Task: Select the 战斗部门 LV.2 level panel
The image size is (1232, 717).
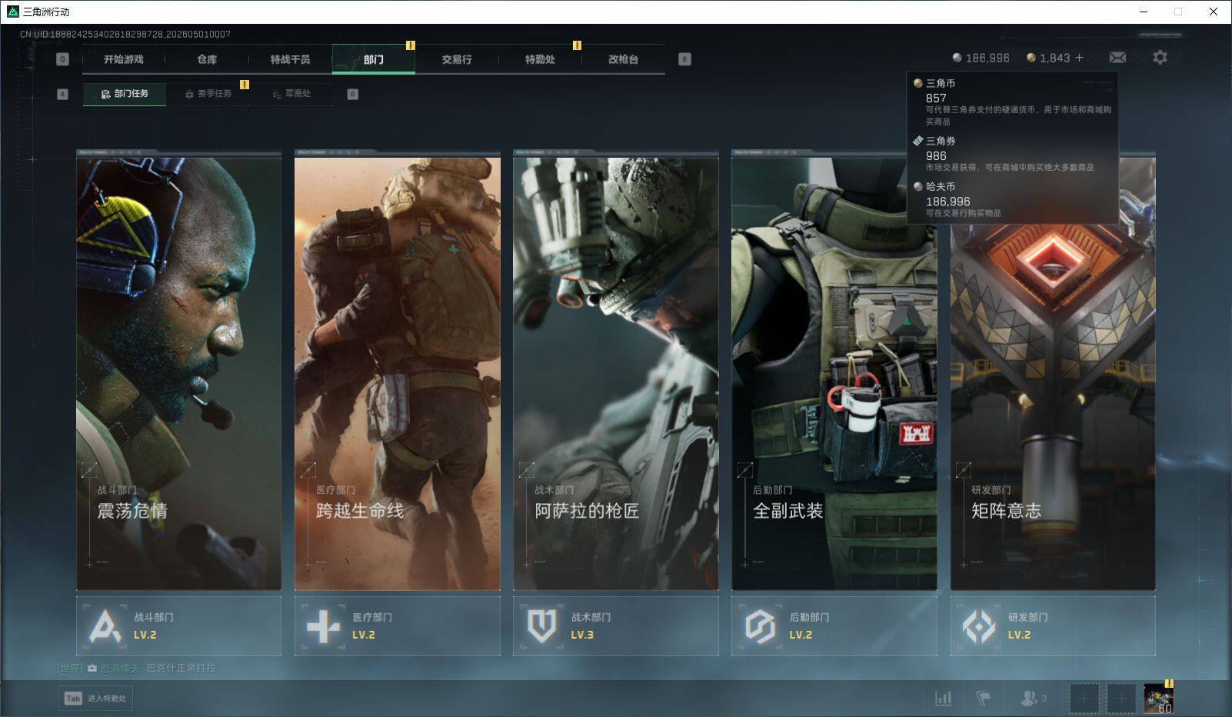Action: pyautogui.click(x=178, y=626)
